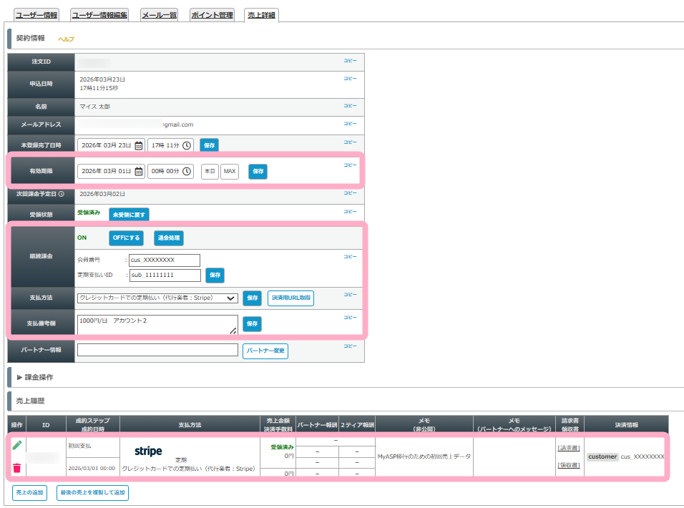
Task: Click the 決済用URL取得 button
Action: pos(290,298)
